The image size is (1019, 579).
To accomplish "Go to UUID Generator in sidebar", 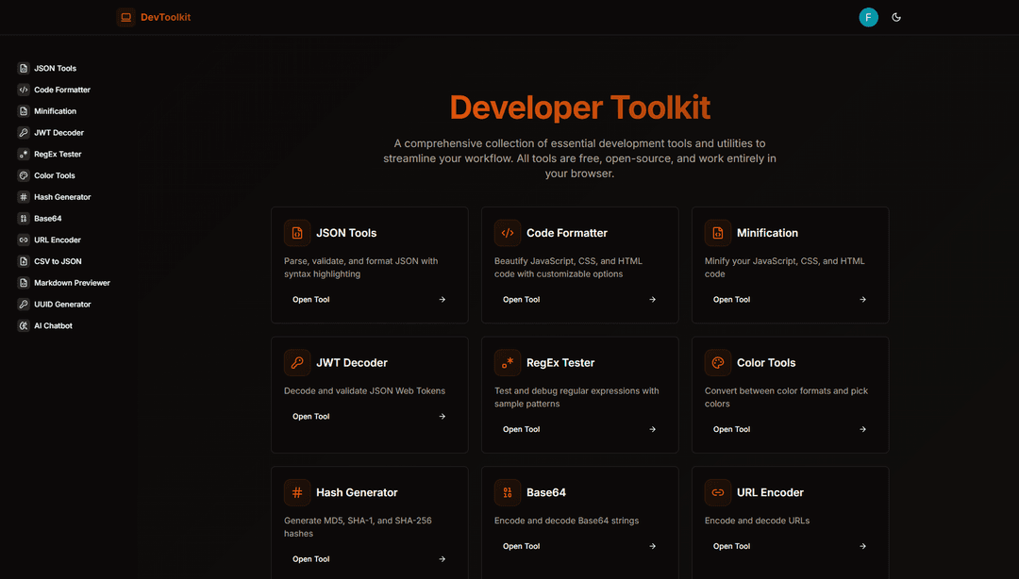I will [x=62, y=305].
